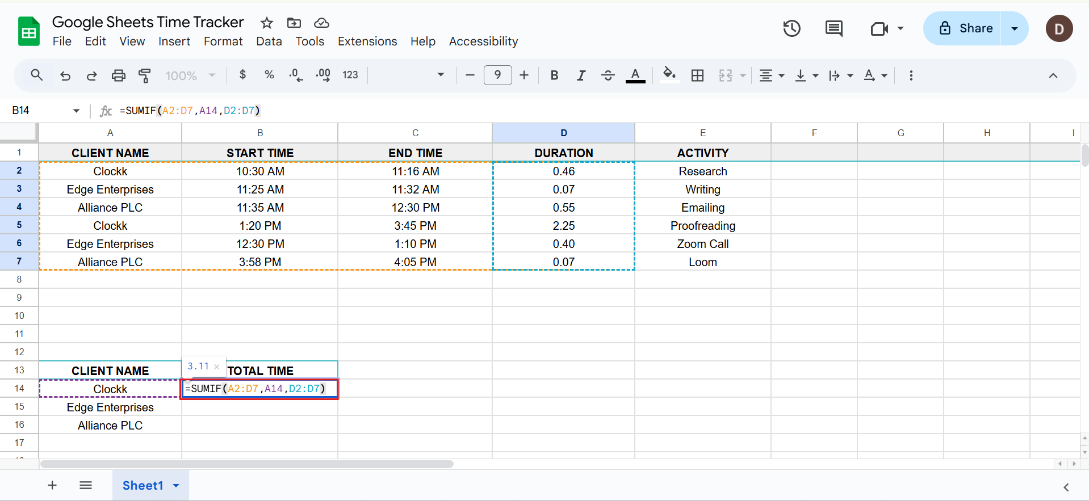Open version history clock icon

[791, 28]
